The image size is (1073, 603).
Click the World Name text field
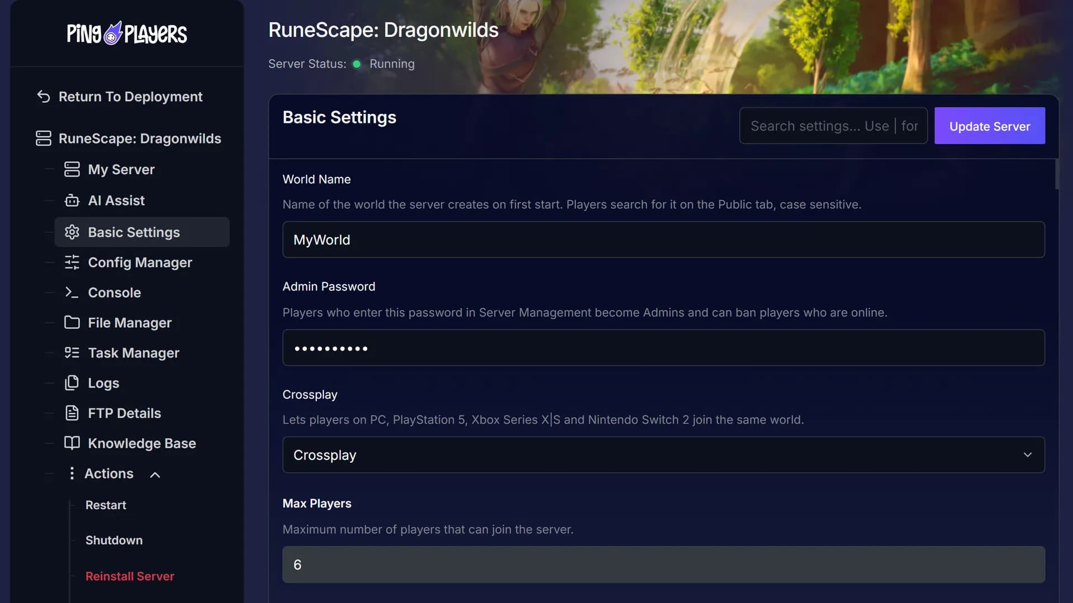click(663, 240)
